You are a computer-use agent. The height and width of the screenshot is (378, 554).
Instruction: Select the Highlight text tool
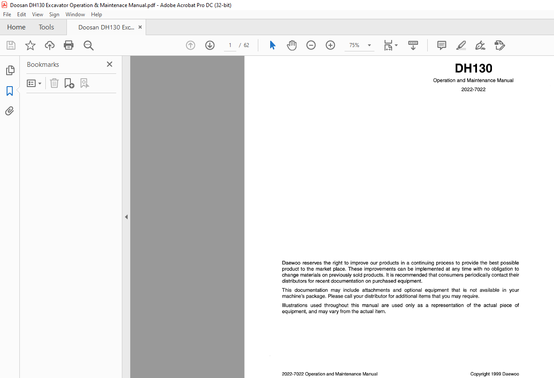461,45
